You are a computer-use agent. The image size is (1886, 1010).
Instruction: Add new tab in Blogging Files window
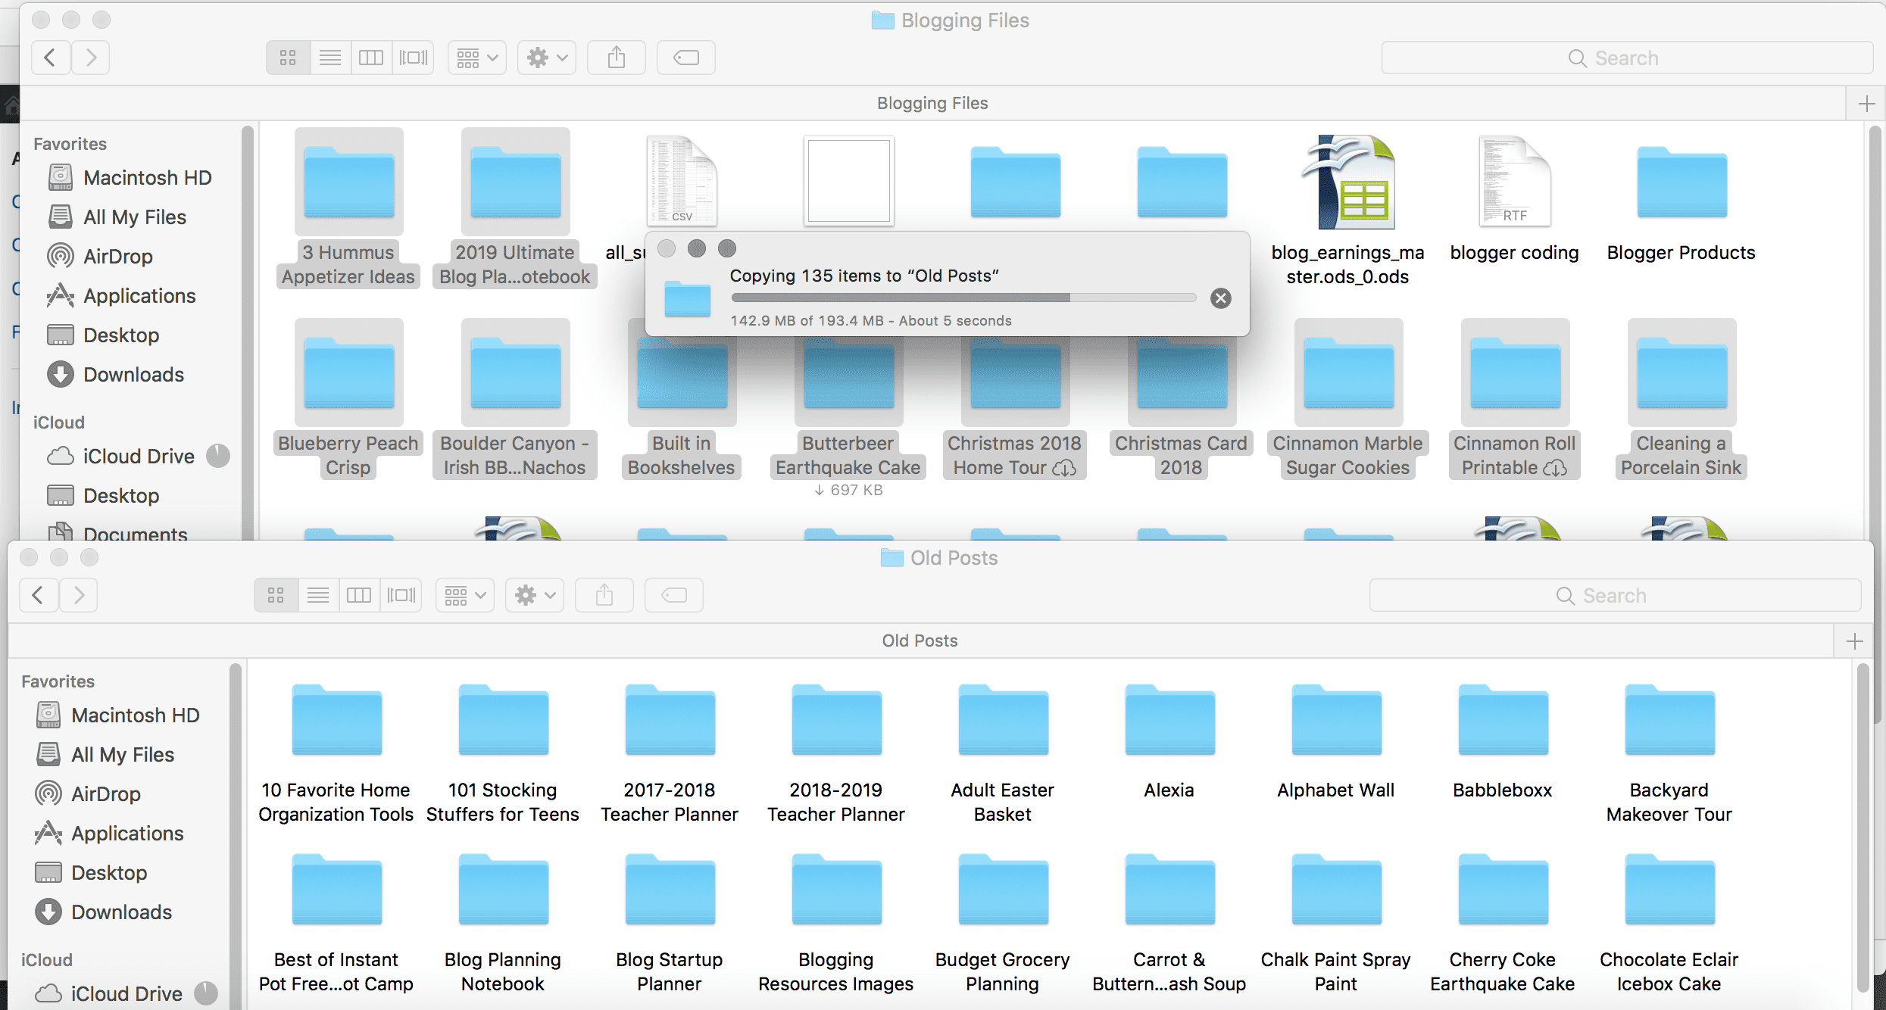1866,103
